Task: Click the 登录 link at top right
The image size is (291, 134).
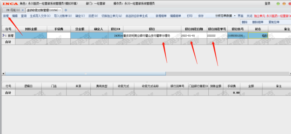Action: (268, 4)
